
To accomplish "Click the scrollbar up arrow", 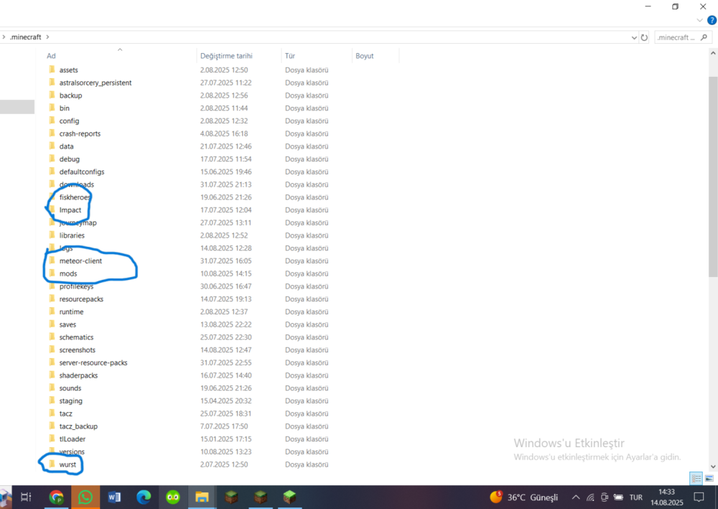I will pyautogui.click(x=713, y=54).
